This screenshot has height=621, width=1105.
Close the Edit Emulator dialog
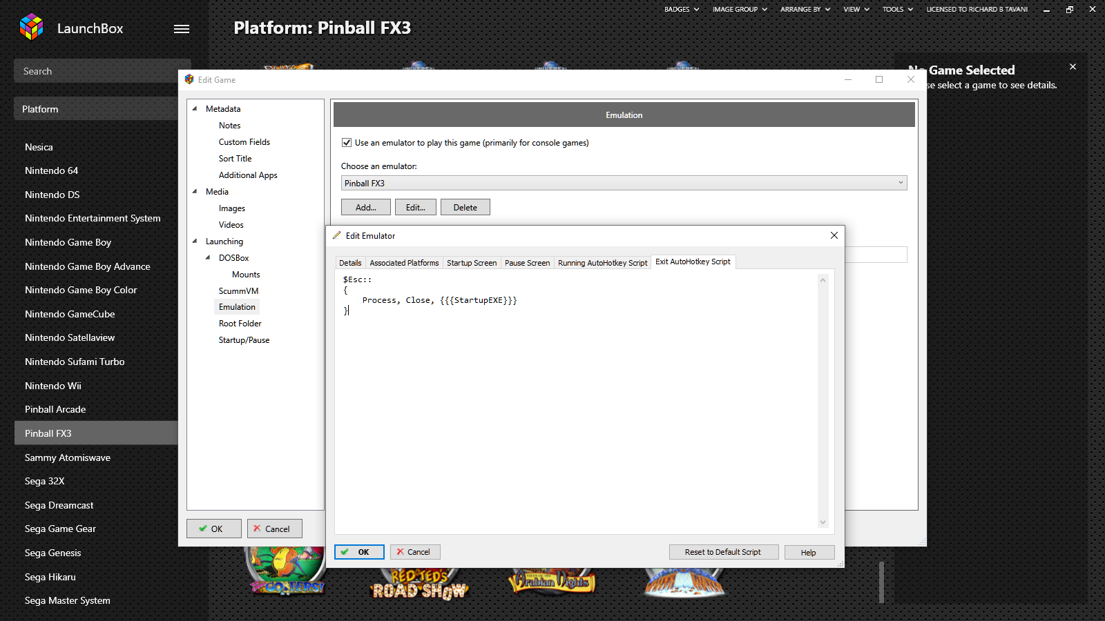tap(834, 235)
